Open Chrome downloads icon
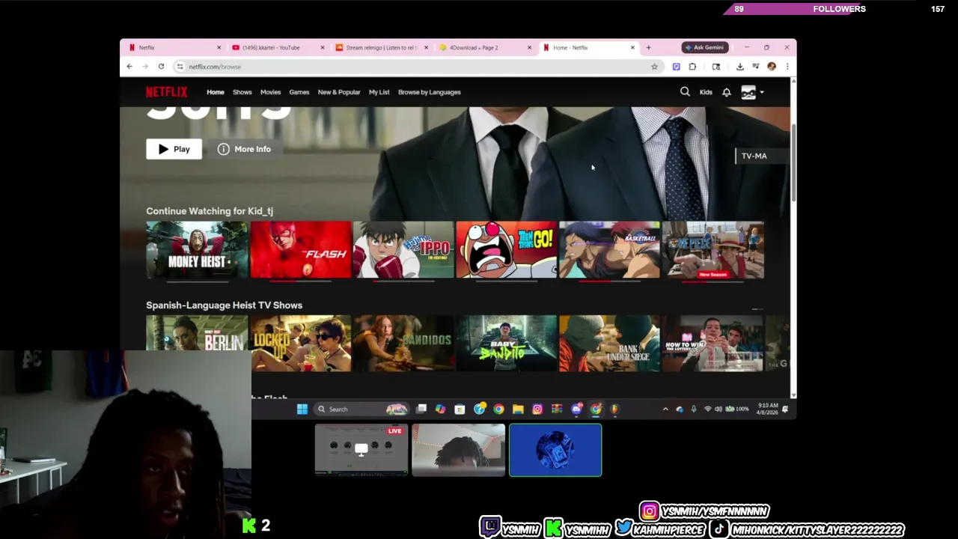The width and height of the screenshot is (958, 539). (x=740, y=67)
